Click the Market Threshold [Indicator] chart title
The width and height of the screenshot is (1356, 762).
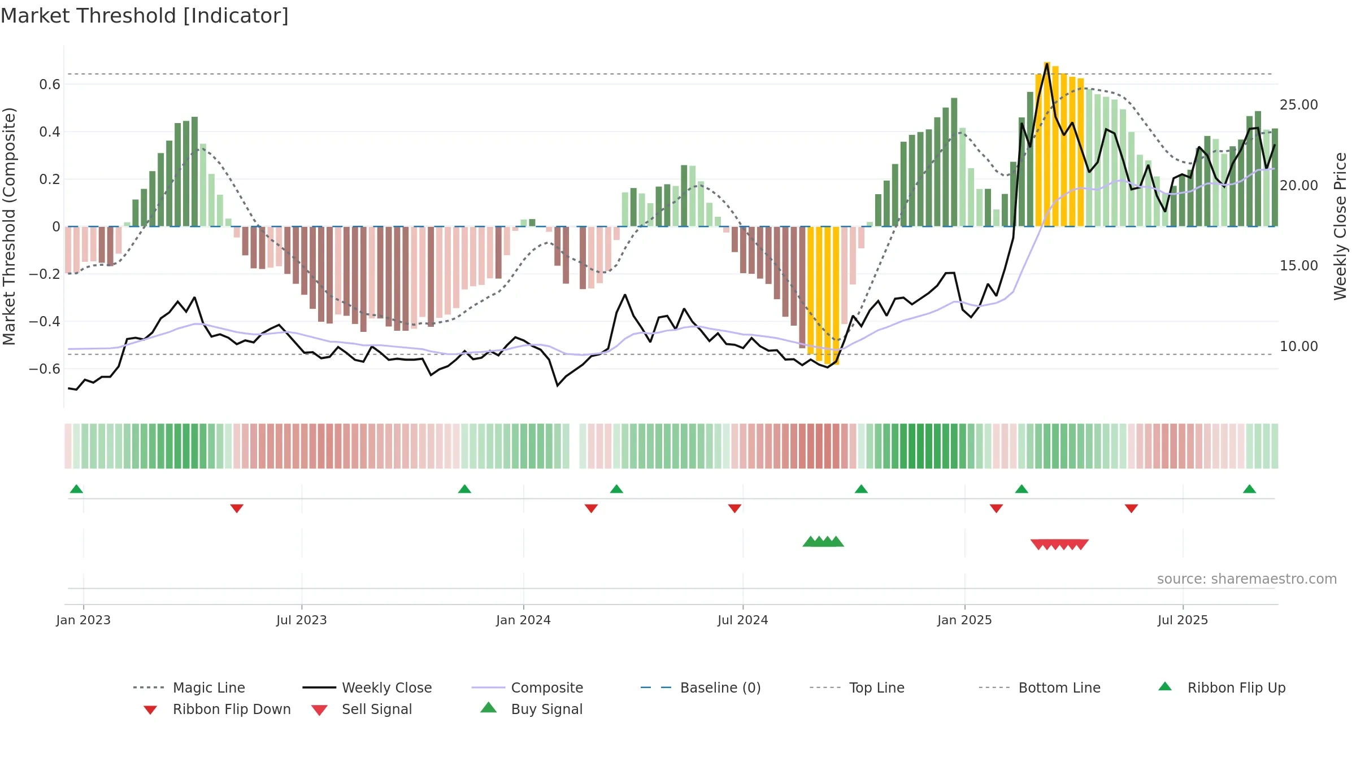point(145,16)
